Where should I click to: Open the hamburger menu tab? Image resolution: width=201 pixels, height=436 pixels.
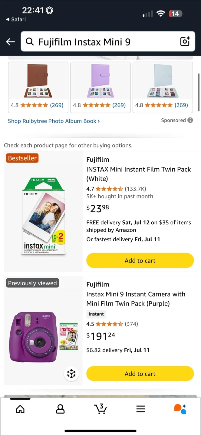140,409
